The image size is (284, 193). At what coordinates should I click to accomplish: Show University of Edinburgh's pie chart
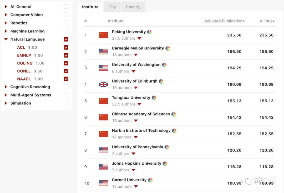click(161, 81)
